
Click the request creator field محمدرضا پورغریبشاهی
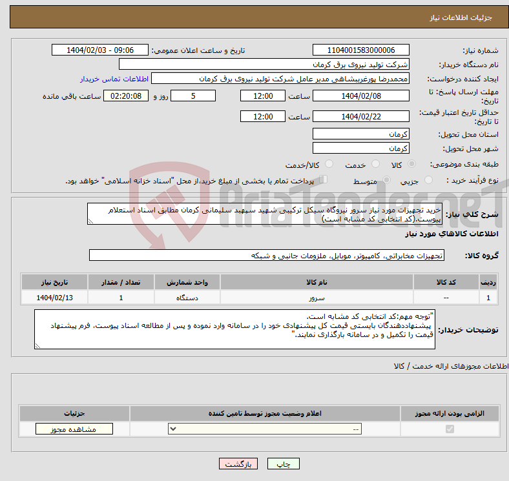[280, 79]
